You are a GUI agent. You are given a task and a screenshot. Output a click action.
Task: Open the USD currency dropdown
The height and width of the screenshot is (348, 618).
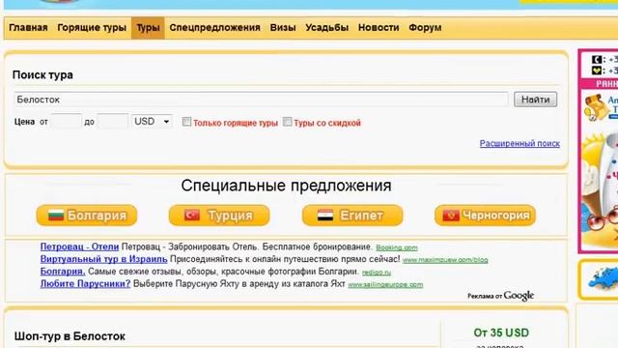153,122
